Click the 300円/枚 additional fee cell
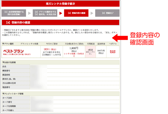The height and width of the screenshot is (114, 168). pyautogui.click(x=101, y=52)
